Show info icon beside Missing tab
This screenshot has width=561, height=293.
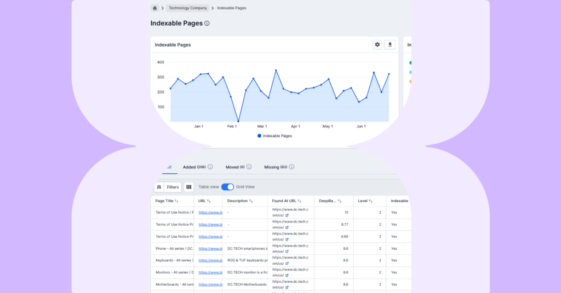(x=291, y=167)
